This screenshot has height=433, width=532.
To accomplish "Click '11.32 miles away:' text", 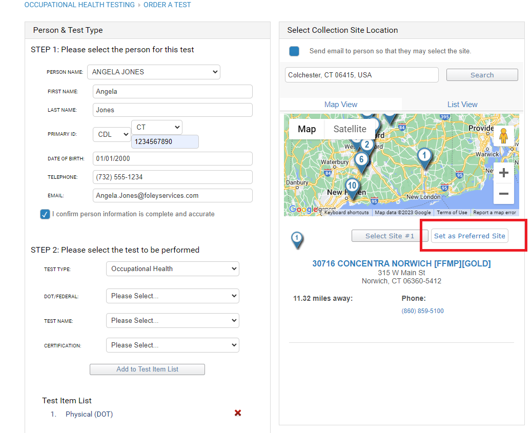I will pos(323,299).
